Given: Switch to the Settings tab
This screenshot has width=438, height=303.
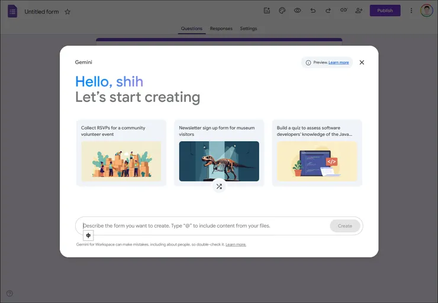Looking at the screenshot, I should pyautogui.click(x=249, y=28).
